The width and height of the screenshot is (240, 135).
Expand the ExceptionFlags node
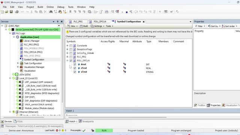(x=67, y=49)
